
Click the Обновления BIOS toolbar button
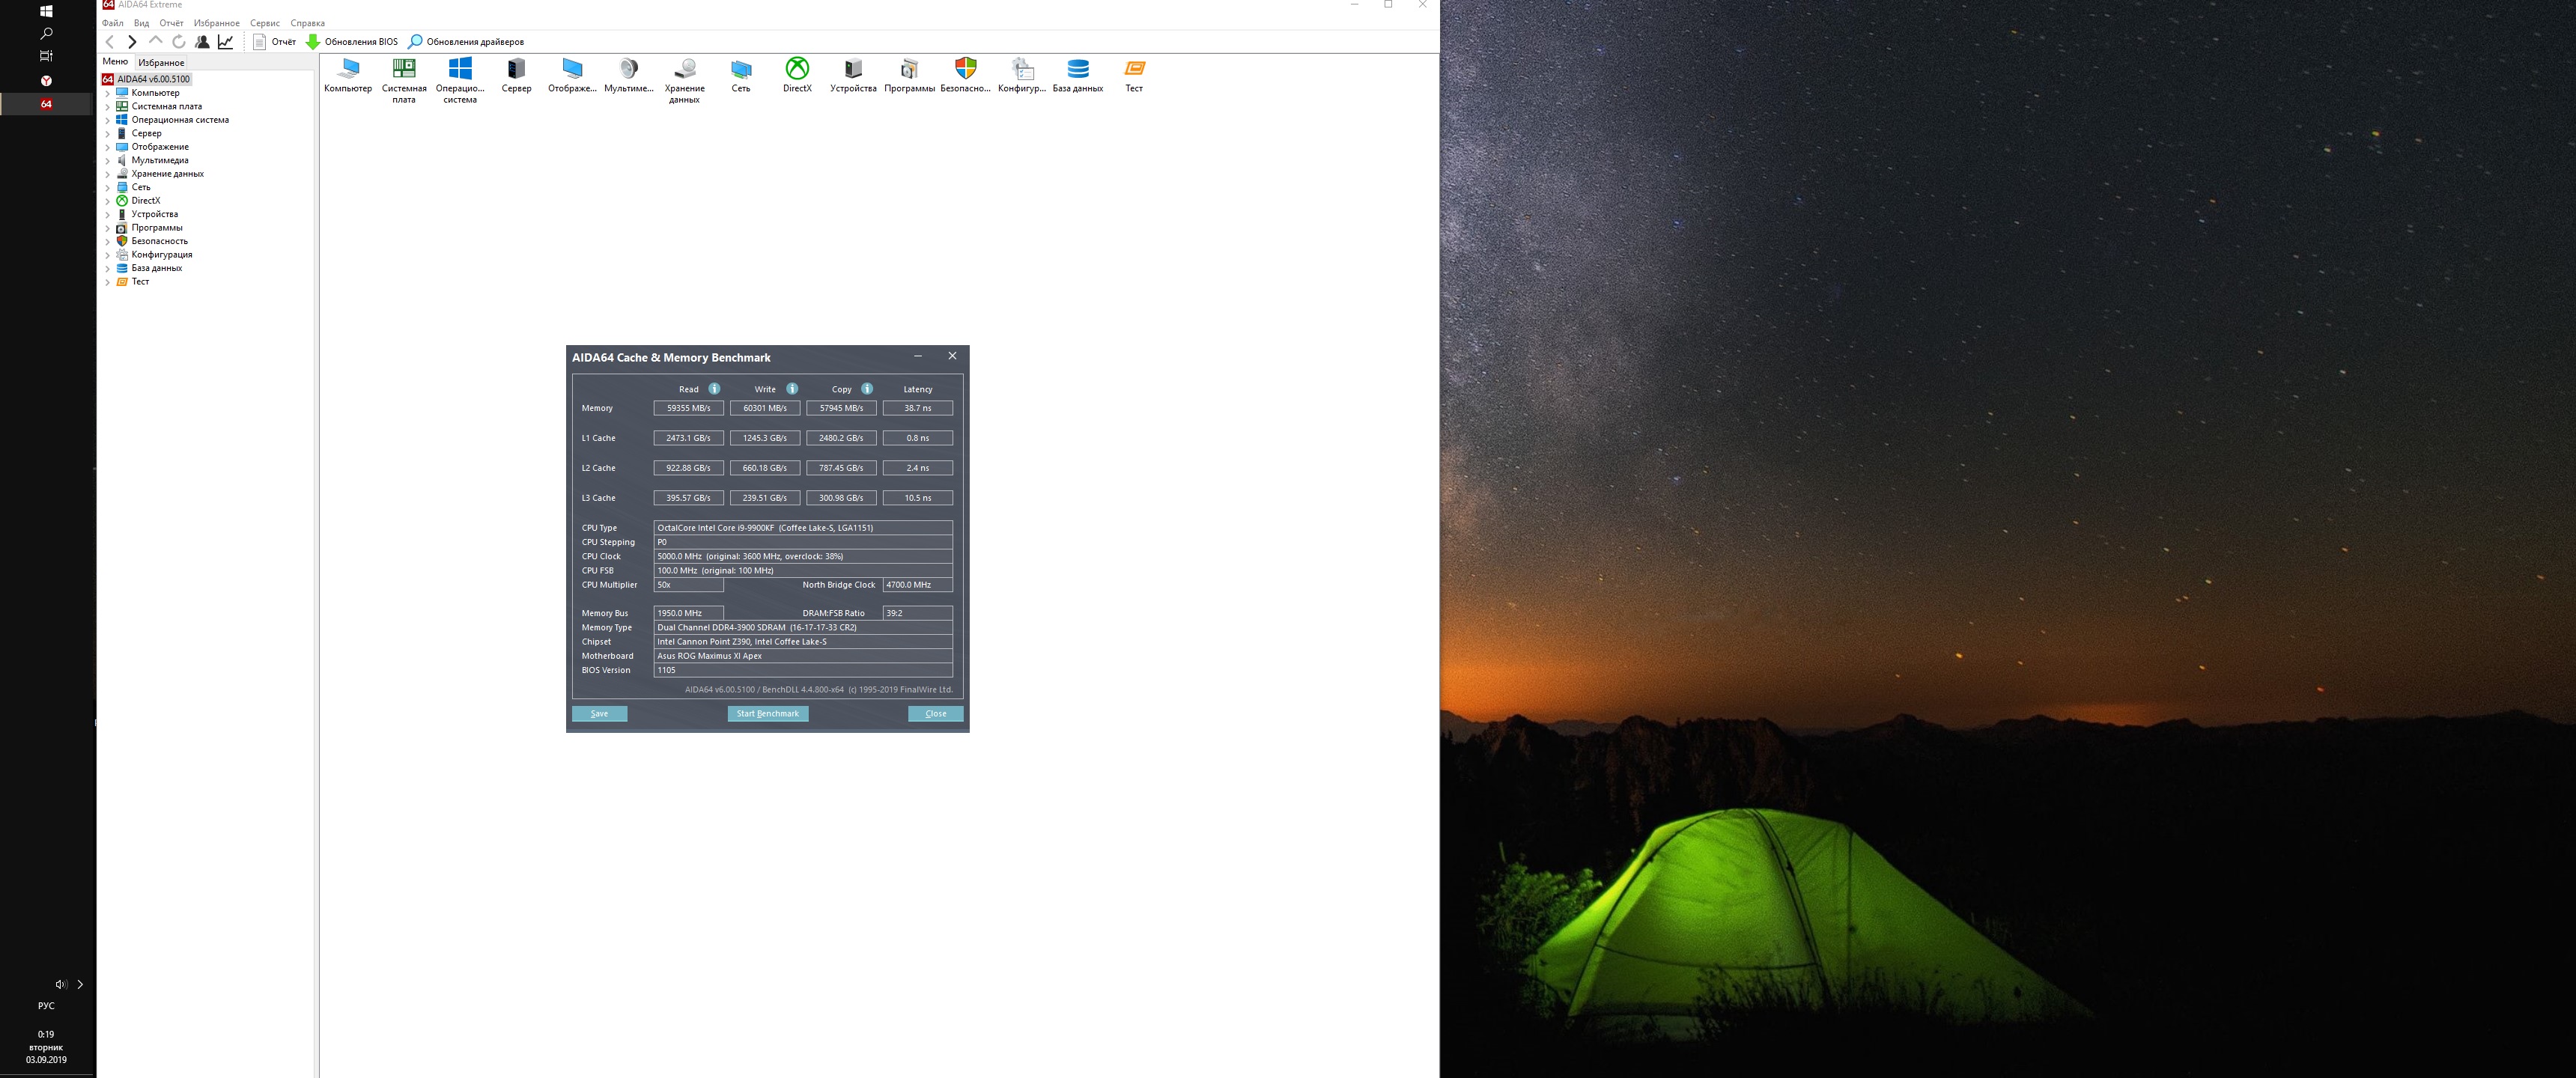(351, 42)
